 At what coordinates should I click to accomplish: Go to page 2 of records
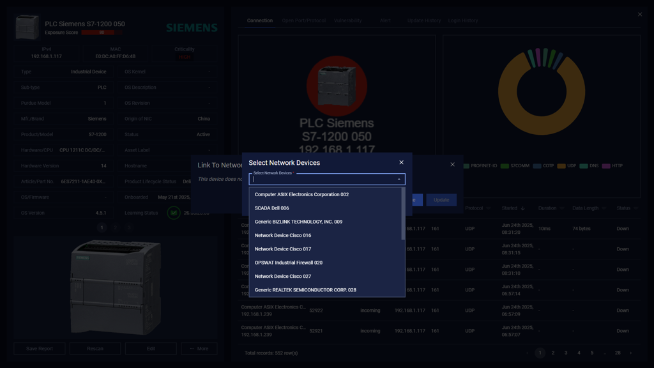553,353
